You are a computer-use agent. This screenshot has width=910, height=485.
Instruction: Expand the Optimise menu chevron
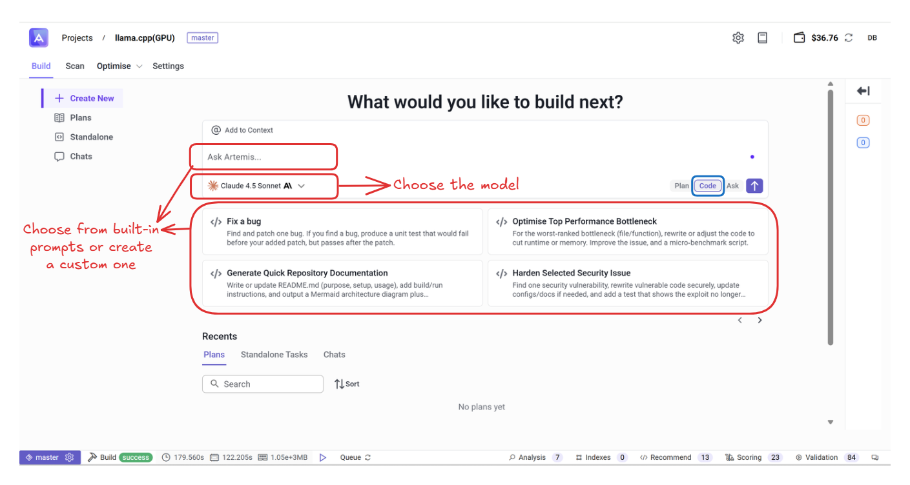(x=139, y=66)
